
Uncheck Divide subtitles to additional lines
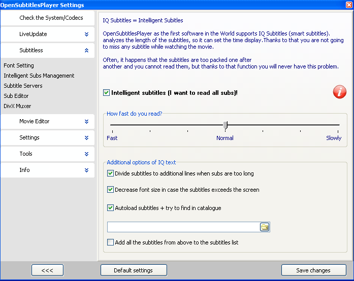pyautogui.click(x=110, y=173)
